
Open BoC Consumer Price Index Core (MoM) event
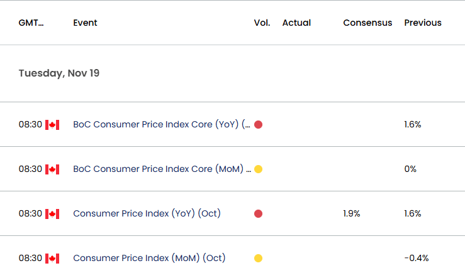point(162,169)
